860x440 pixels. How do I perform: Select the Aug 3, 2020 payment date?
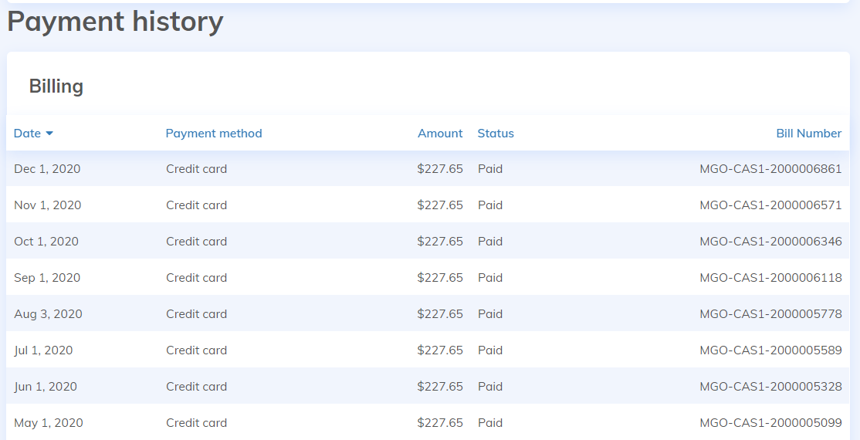[48, 314]
